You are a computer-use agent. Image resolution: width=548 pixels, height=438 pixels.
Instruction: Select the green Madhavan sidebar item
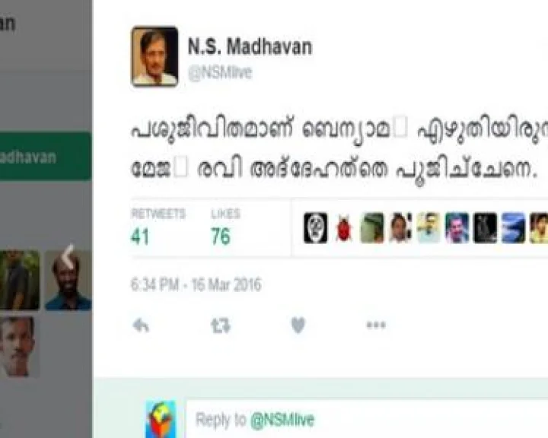click(x=46, y=156)
